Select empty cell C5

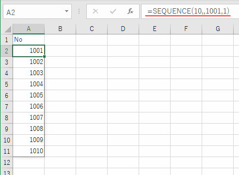[92, 84]
